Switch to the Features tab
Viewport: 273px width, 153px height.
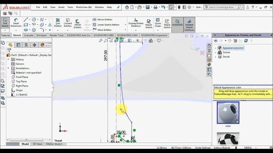coord(6,35)
